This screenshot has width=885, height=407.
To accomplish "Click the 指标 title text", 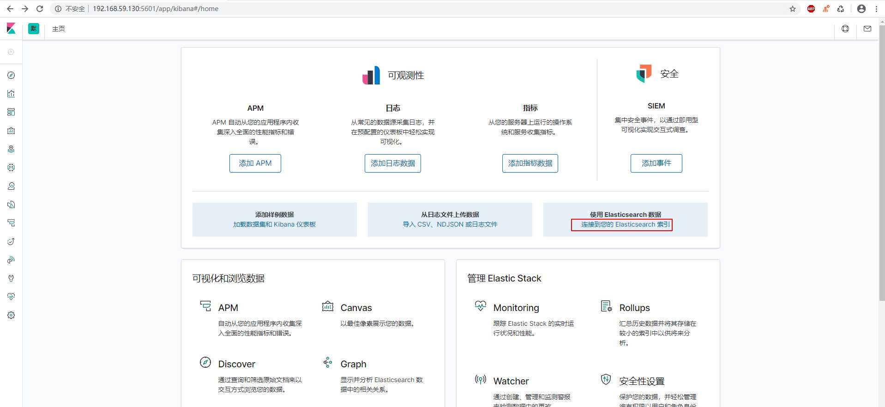I will click(x=530, y=108).
